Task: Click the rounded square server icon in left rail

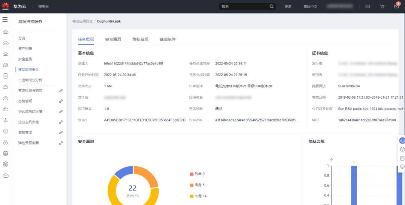Action: [5, 76]
